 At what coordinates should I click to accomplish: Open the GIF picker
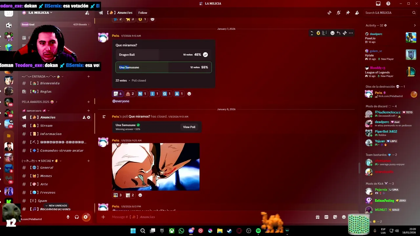tap(326, 217)
